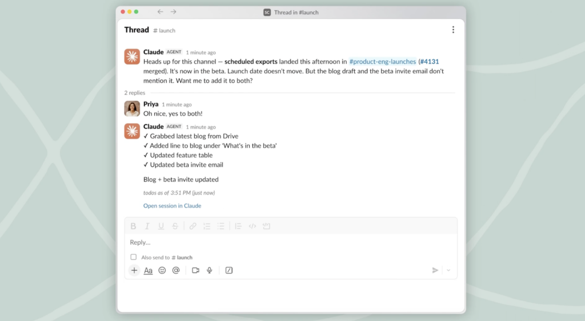Click 'Updated beta invite email' line

(x=183, y=165)
